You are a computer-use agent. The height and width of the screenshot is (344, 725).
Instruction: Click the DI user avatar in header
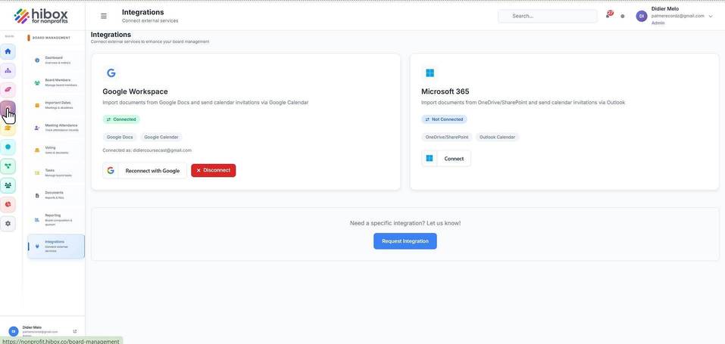(x=642, y=16)
